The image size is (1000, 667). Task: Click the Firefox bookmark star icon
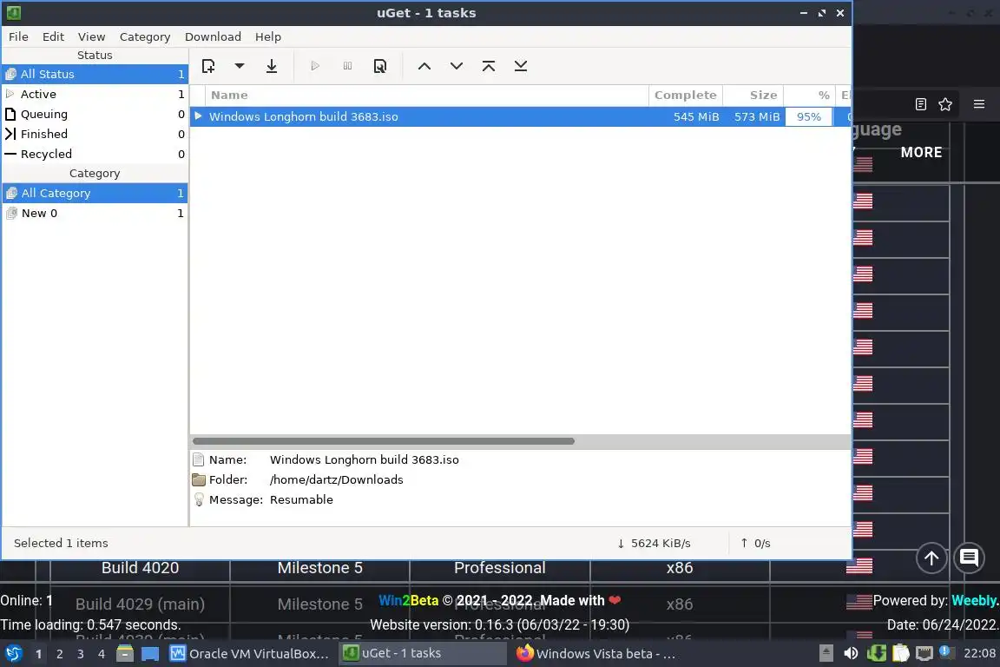945,104
